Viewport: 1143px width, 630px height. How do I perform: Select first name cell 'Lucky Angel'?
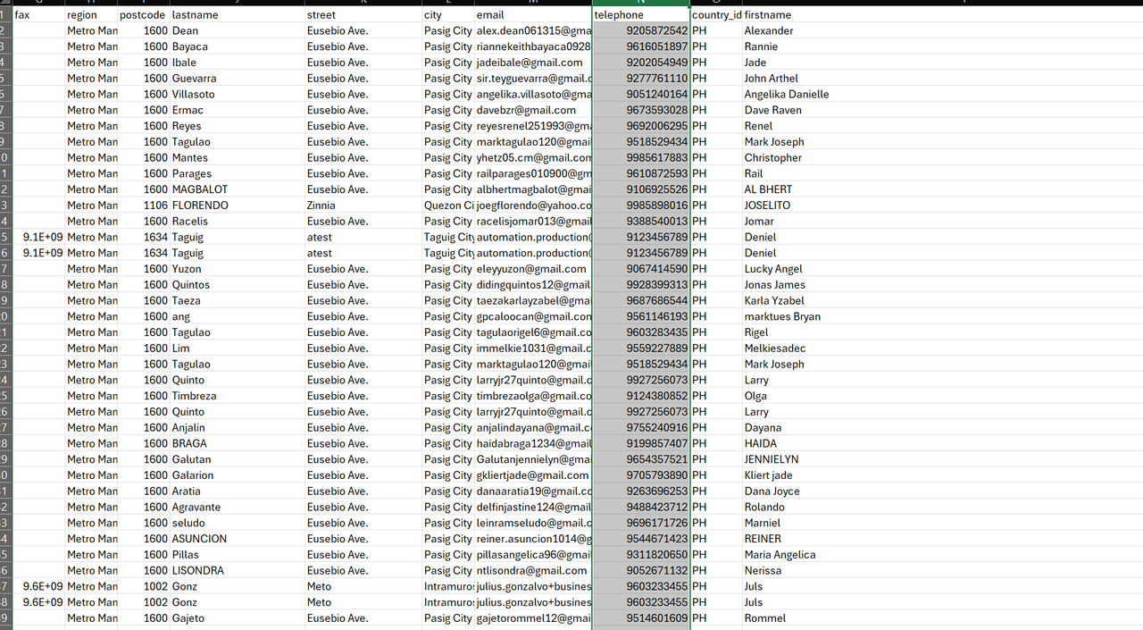[942, 269]
